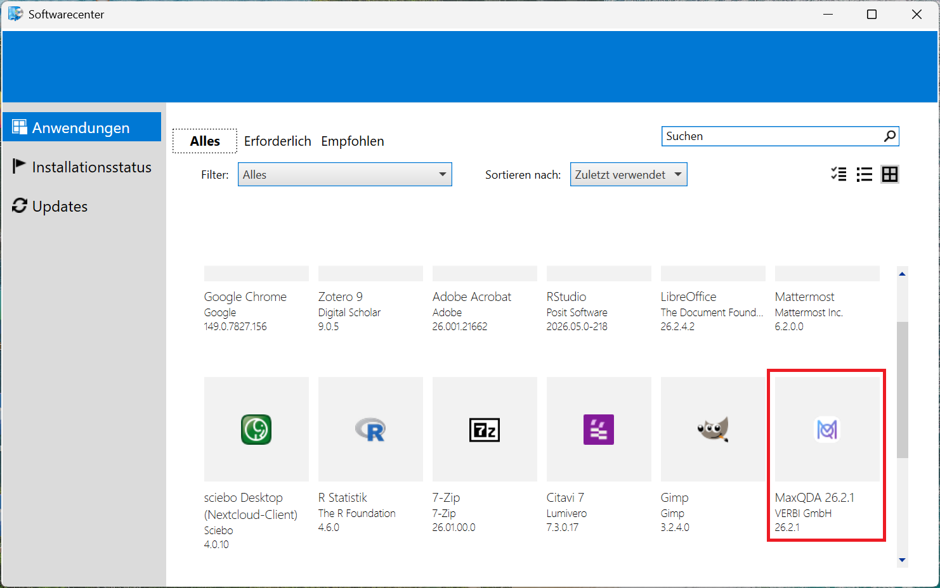940x588 pixels.
Task: Expand the Filter dropdown set to Alles
Action: point(345,174)
